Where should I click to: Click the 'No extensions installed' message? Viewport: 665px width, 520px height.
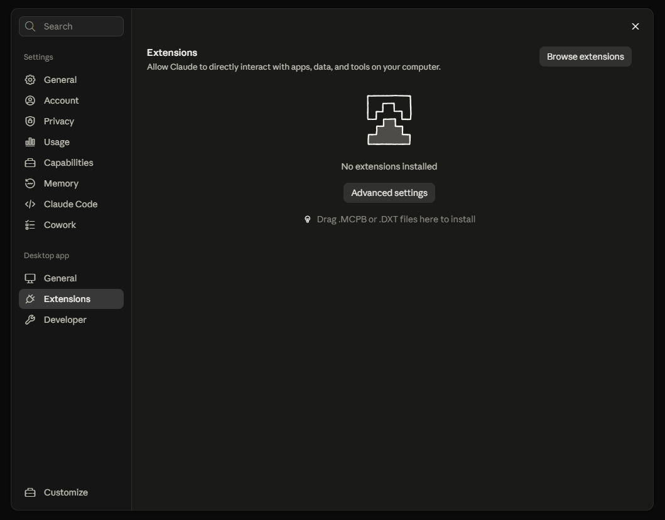pyautogui.click(x=389, y=166)
